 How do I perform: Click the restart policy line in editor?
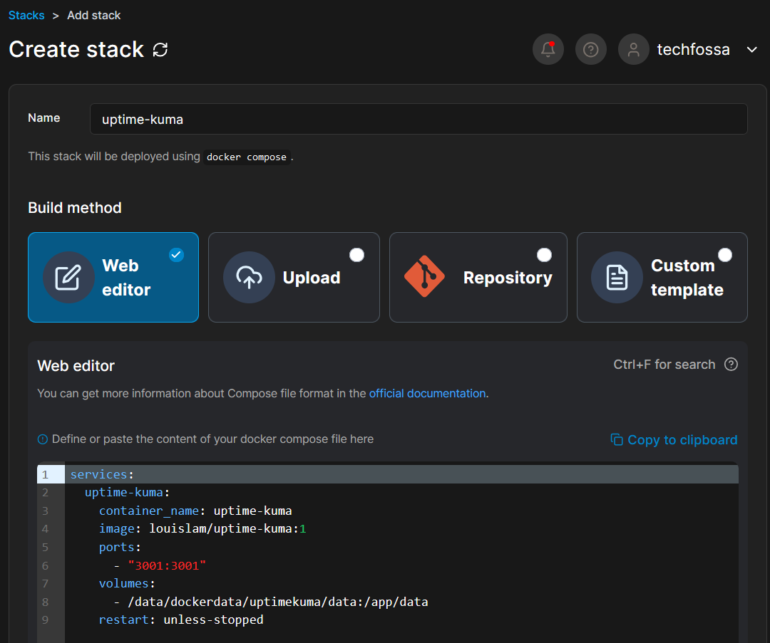pyautogui.click(x=181, y=620)
